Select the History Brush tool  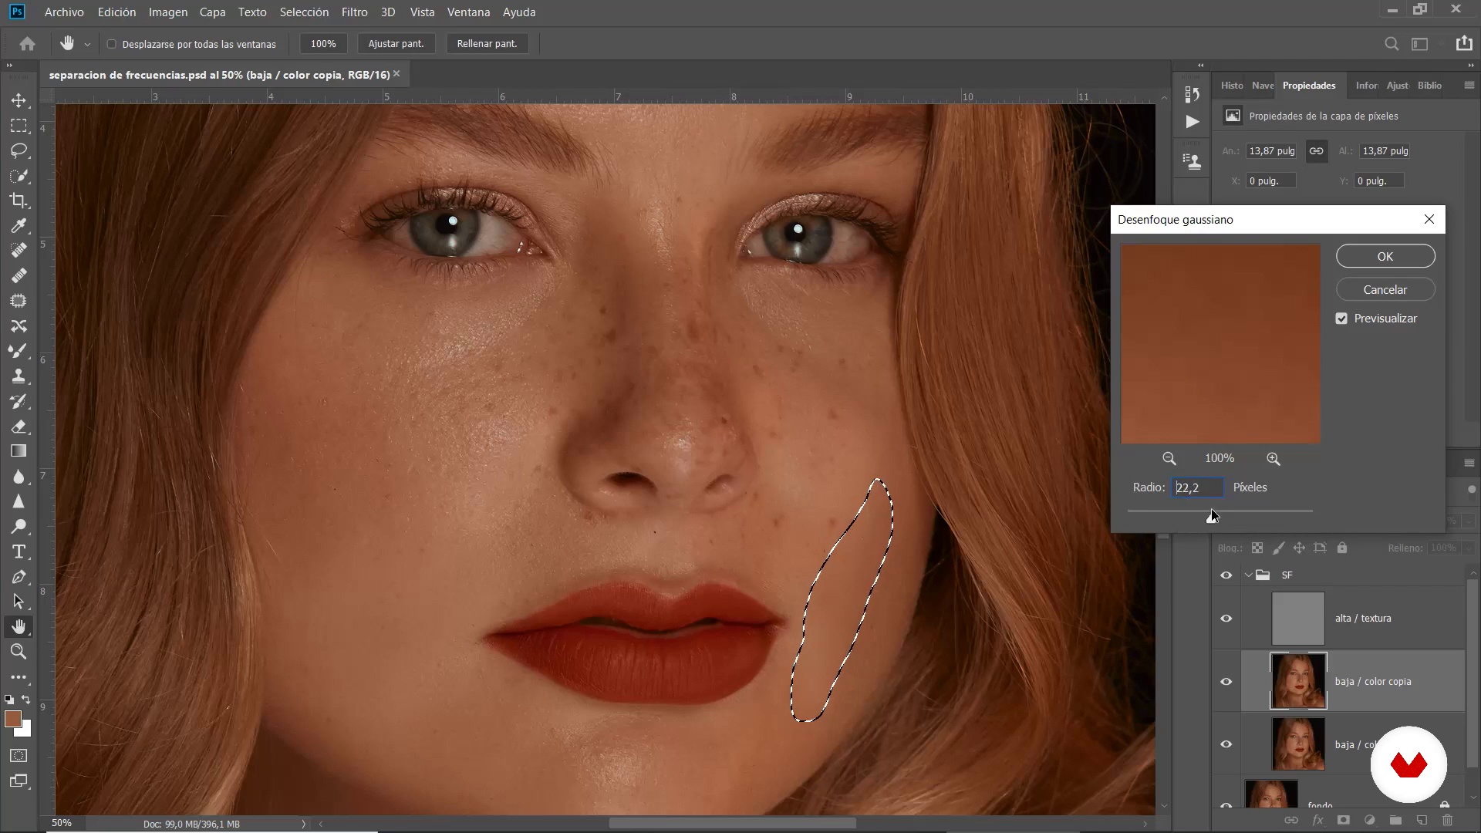coord(19,401)
